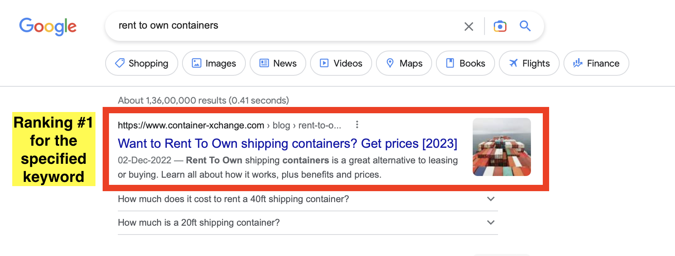This screenshot has height=256, width=675.
Task: Open 'Want to Rent To Own' result link
Action: tap(287, 144)
